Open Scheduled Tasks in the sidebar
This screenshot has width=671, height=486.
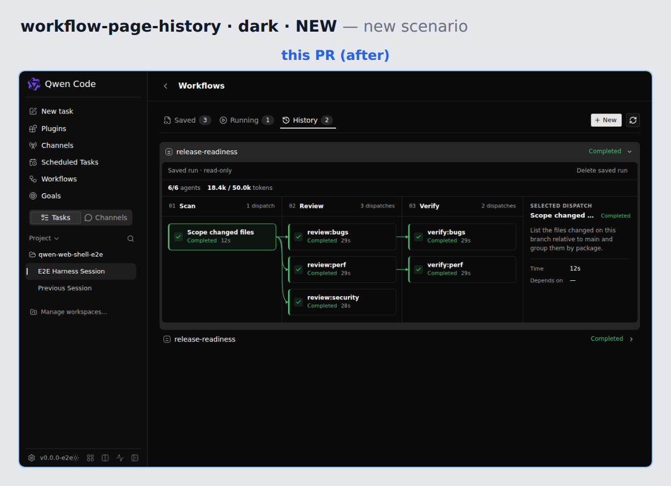tap(81, 162)
